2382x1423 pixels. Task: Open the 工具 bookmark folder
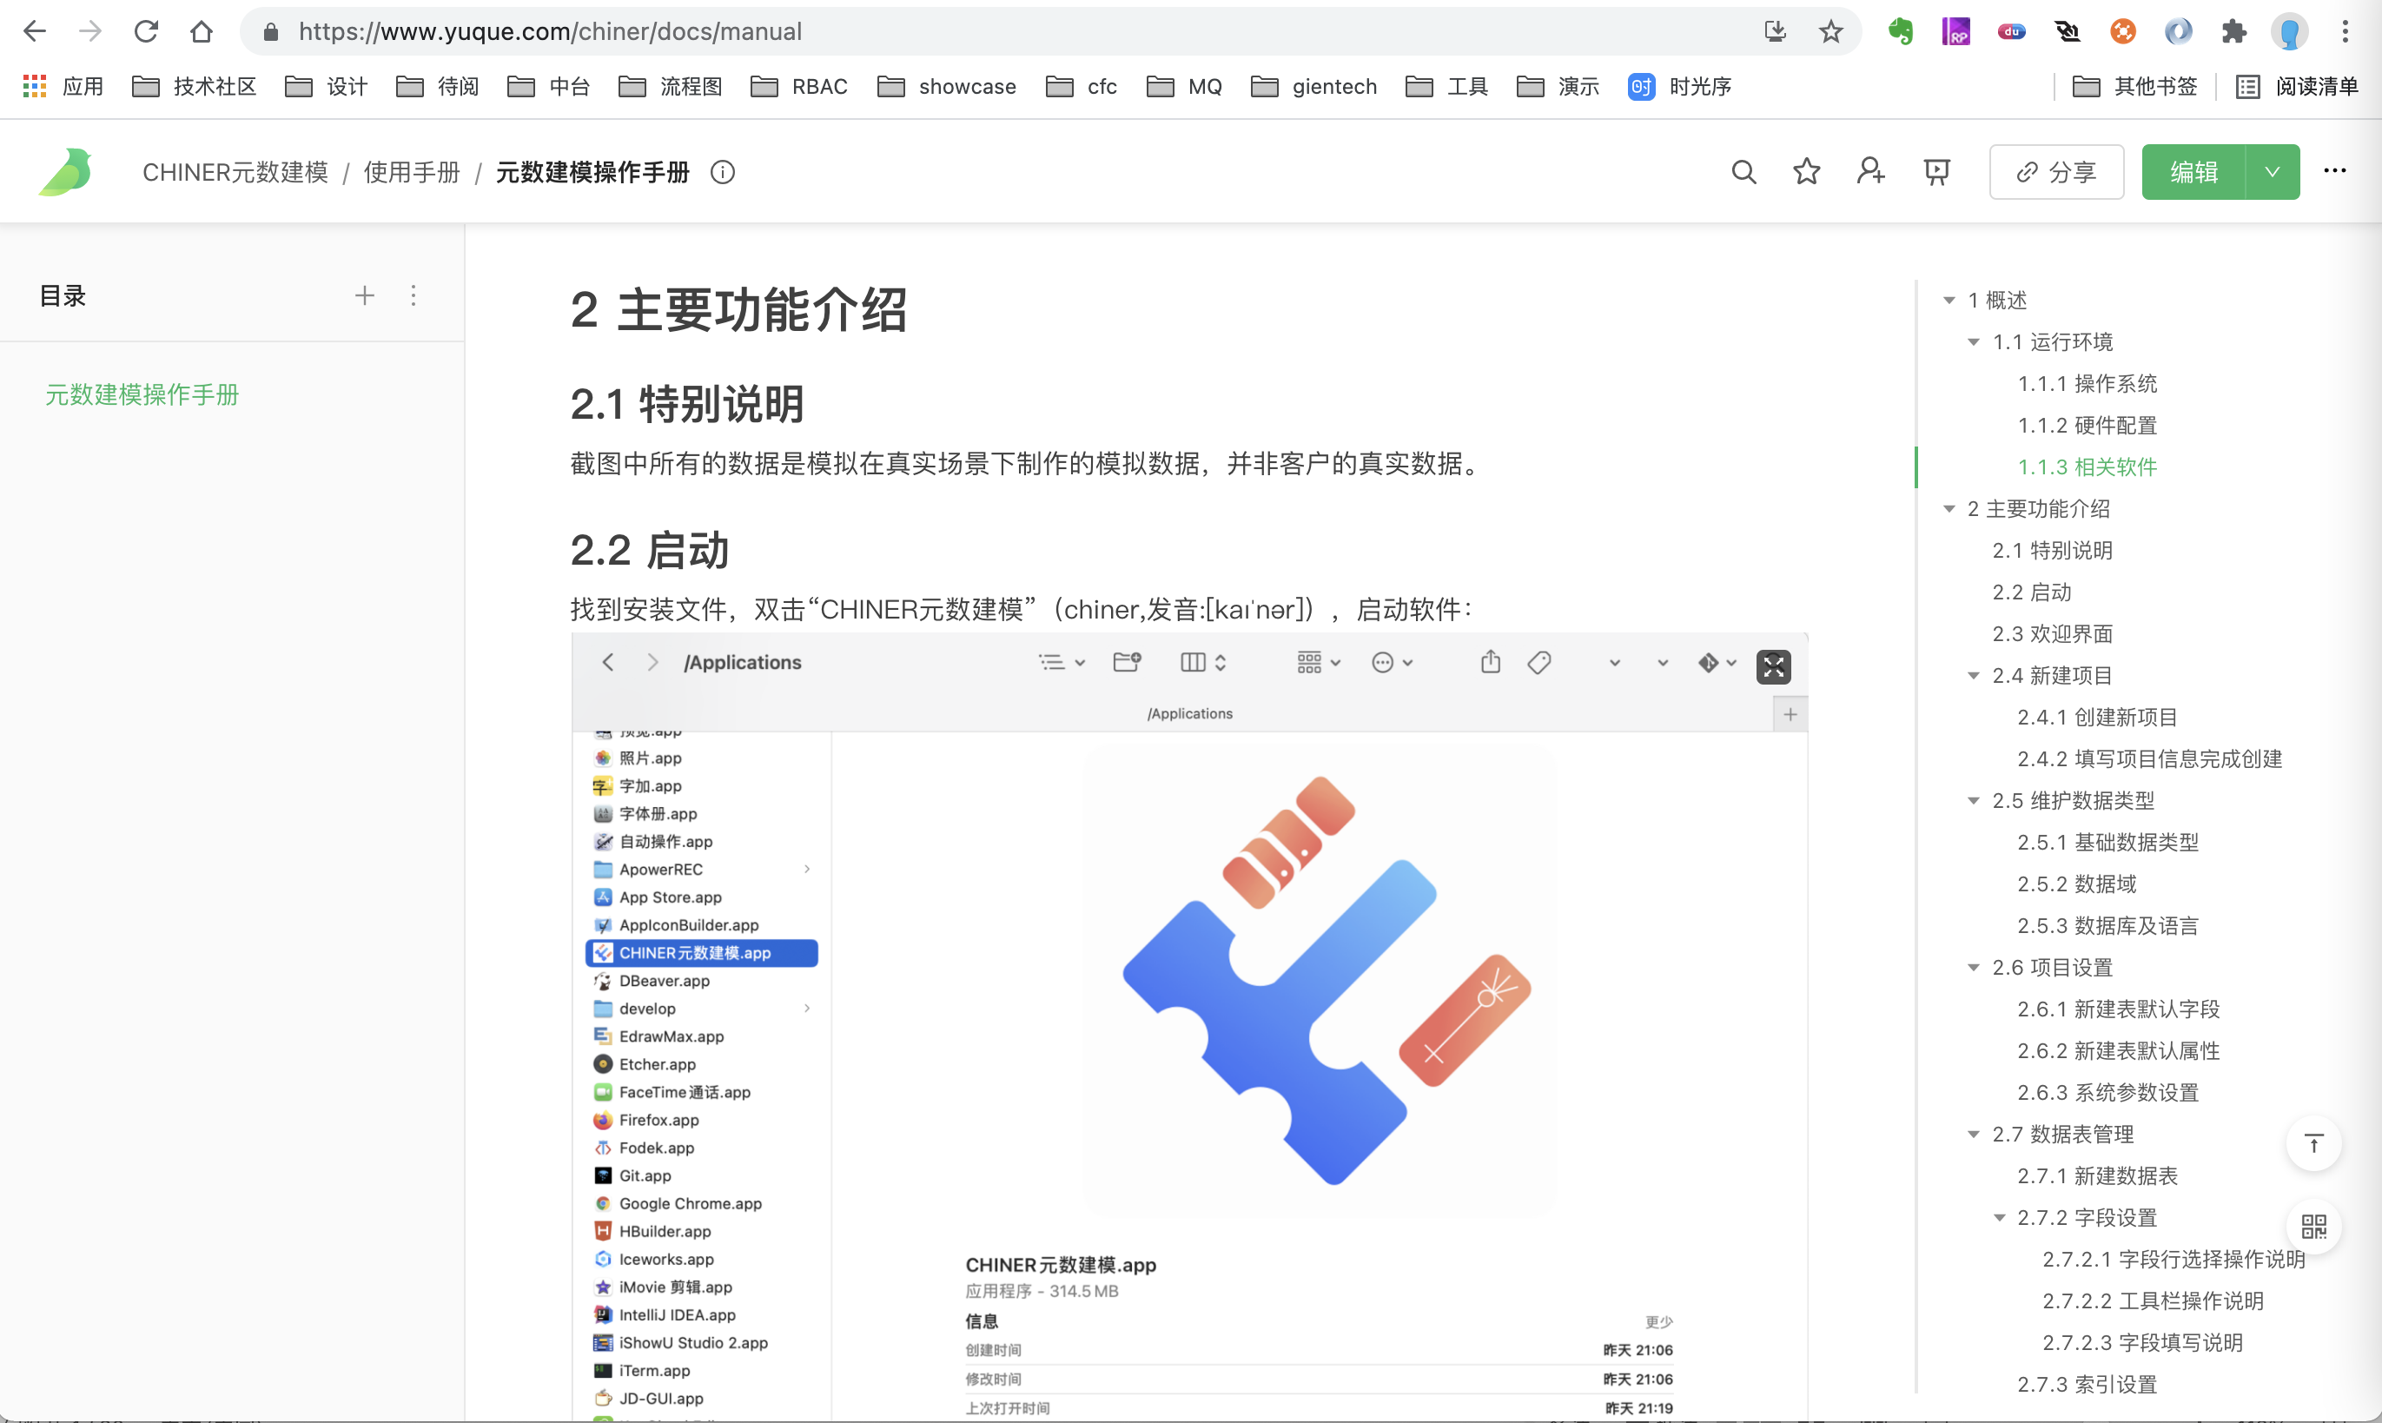(1446, 86)
